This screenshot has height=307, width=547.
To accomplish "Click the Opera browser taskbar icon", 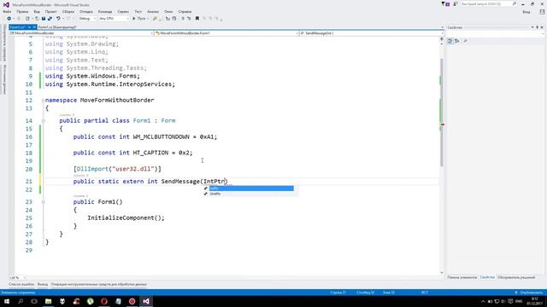I will point(104,301).
